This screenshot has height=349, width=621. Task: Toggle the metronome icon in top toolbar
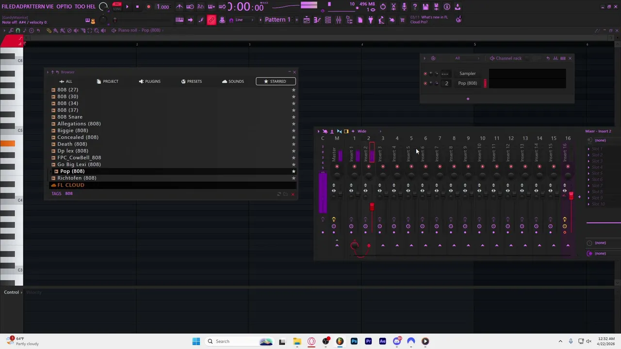(180, 7)
